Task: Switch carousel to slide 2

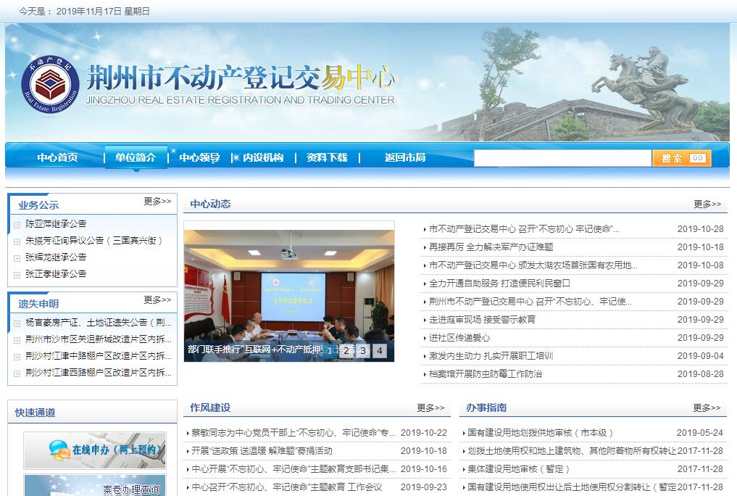Action: 346,351
